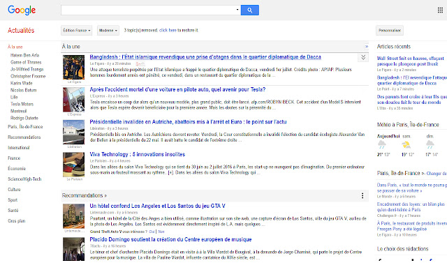Open Paris, Île-de-France section in sidebar
The width and height of the screenshot is (447, 279).
25,127
